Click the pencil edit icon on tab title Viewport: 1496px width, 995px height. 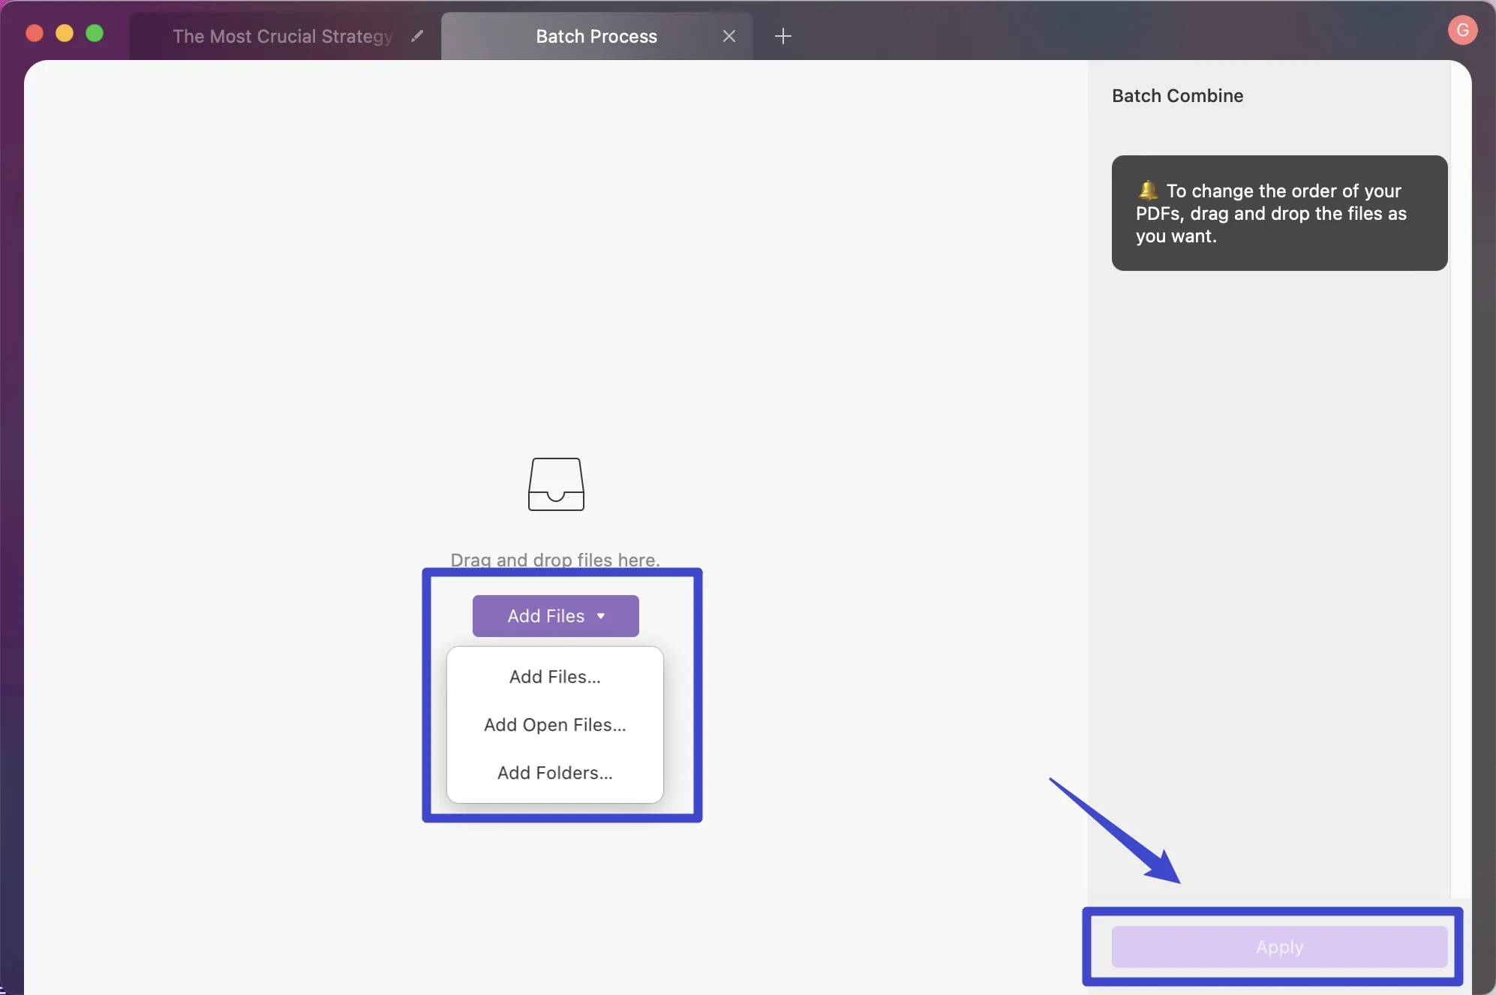tap(417, 35)
